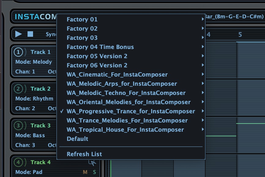265x177 pixels.
Task: Open the Track 2 Mode: Rhythm dropdown
Action: click(34, 99)
